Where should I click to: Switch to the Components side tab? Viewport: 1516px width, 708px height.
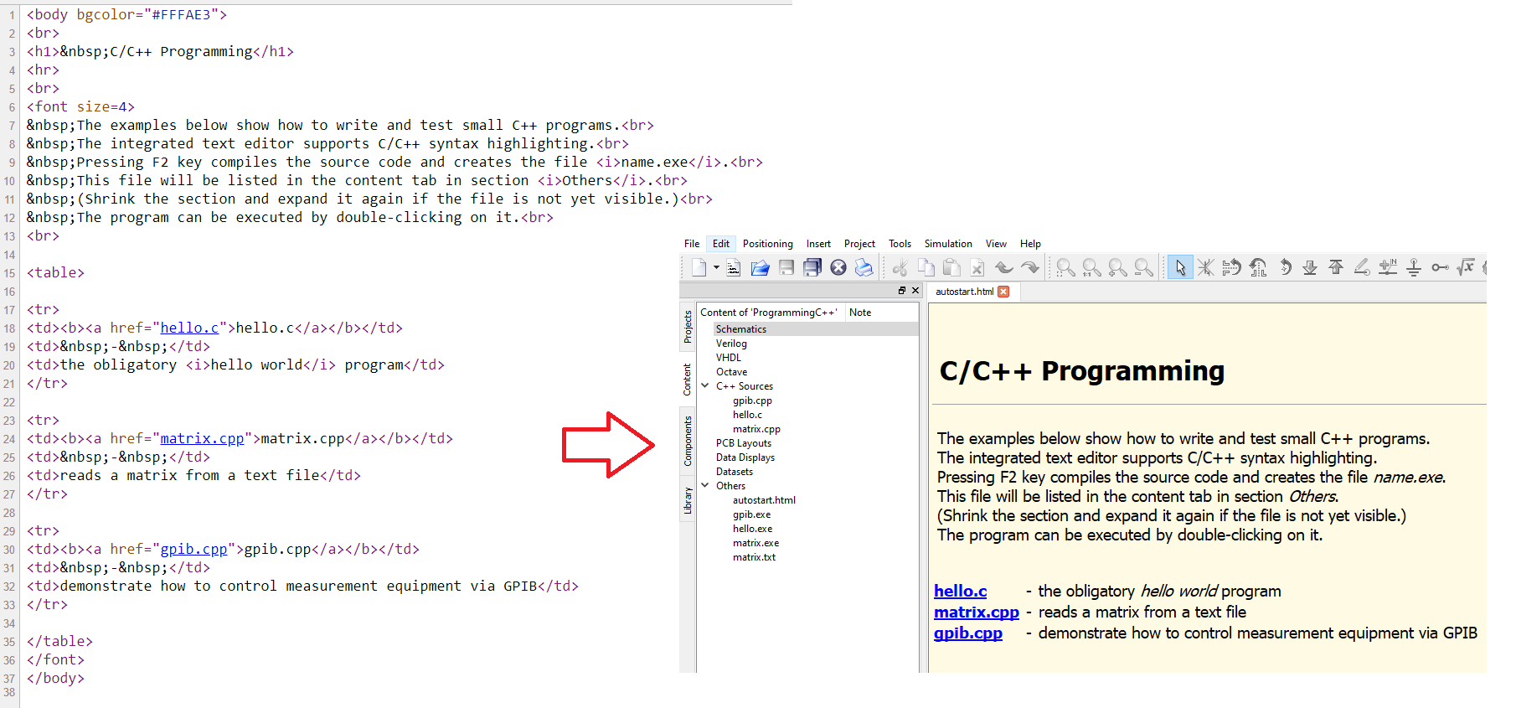tap(688, 442)
